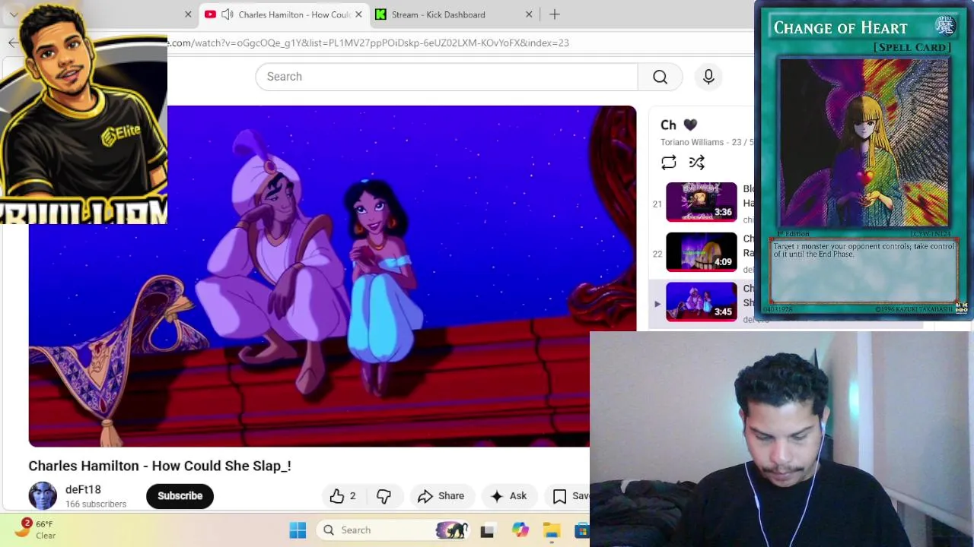Image resolution: width=974 pixels, height=547 pixels.
Task: Focus the YouTube search input field
Action: (447, 77)
